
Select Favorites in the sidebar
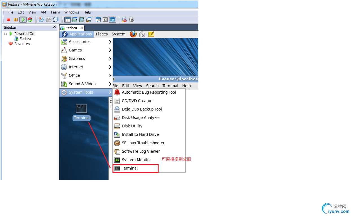(x=22, y=44)
